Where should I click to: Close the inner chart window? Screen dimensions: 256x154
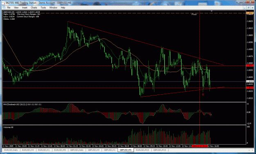pos(252,7)
